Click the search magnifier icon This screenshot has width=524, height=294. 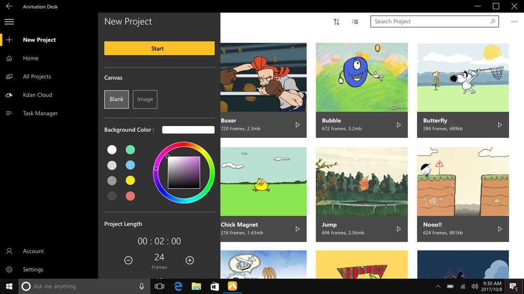tap(493, 21)
